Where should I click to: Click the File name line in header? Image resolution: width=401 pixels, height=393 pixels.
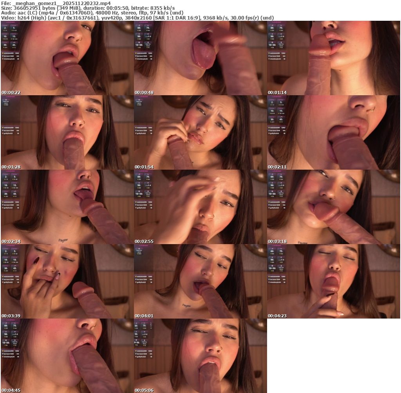click(x=56, y=3)
